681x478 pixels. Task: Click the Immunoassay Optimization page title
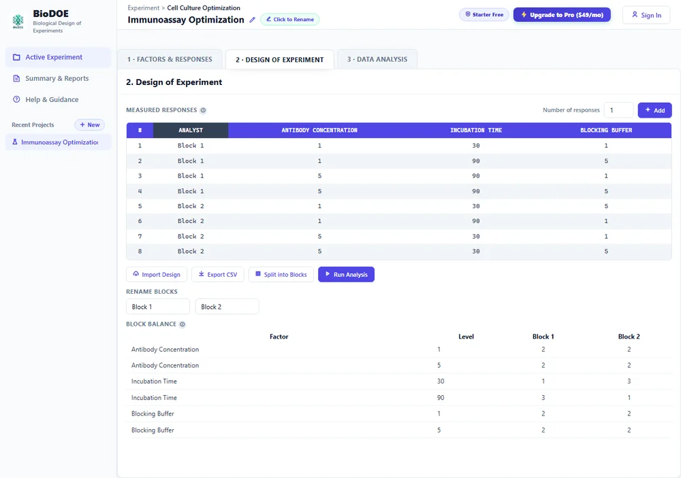186,20
